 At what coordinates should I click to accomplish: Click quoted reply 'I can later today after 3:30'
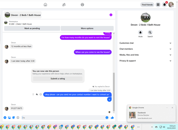coord(100,90)
